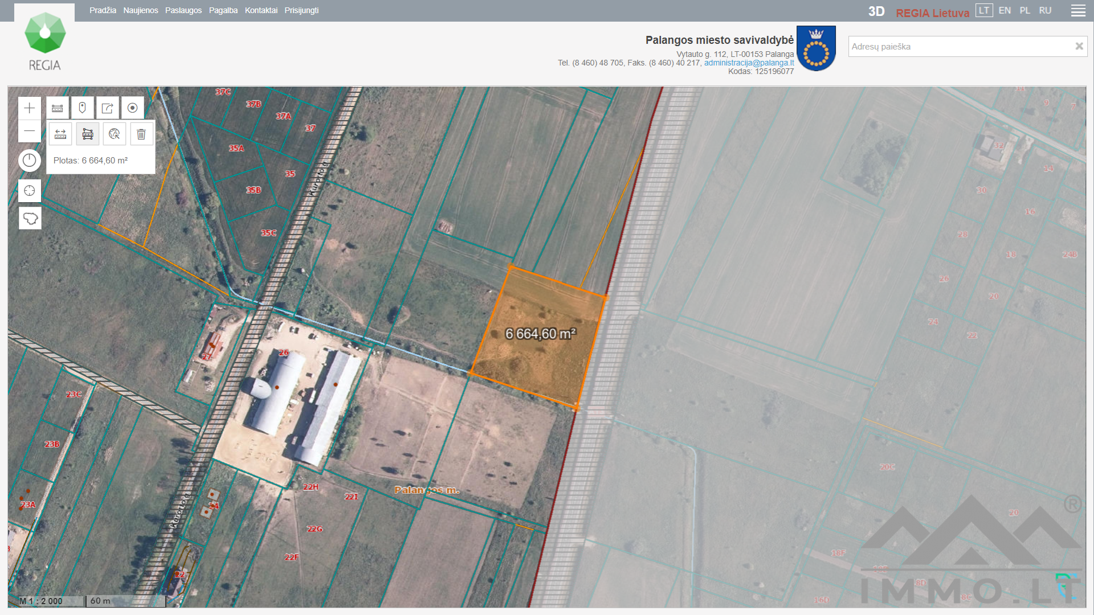This screenshot has height=615, width=1094.
Task: Open Paslaugos menu item
Action: 183,10
